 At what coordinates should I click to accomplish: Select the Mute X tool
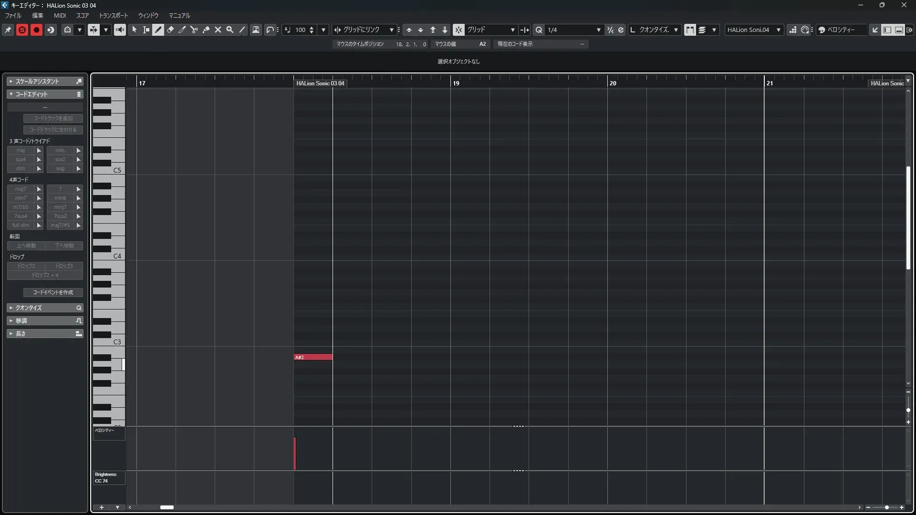(x=218, y=30)
